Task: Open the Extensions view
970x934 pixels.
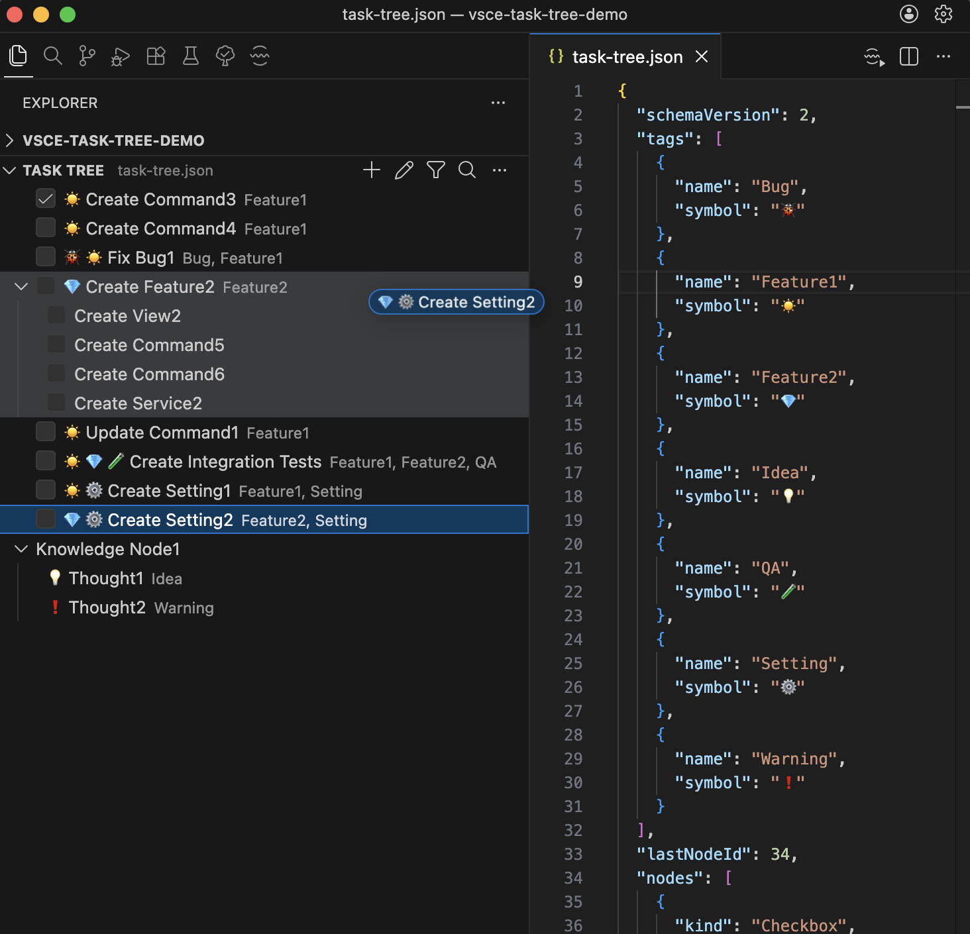Action: [156, 56]
